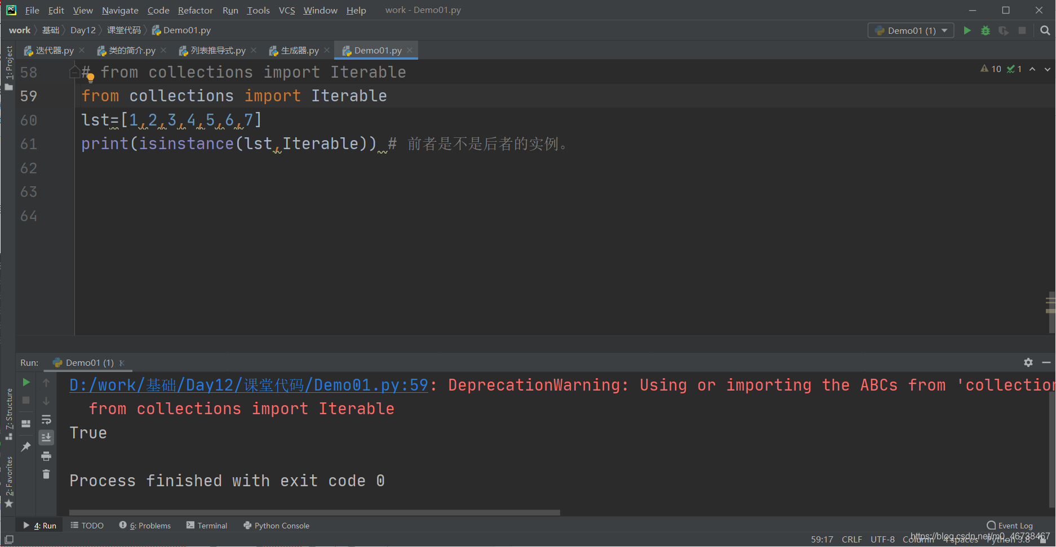Viewport: 1056px width, 547px height.
Task: Open the Navigate menu
Action: tap(120, 10)
